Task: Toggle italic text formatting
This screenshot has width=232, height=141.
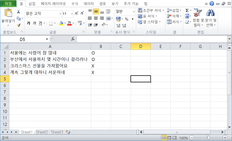Action: point(34,23)
